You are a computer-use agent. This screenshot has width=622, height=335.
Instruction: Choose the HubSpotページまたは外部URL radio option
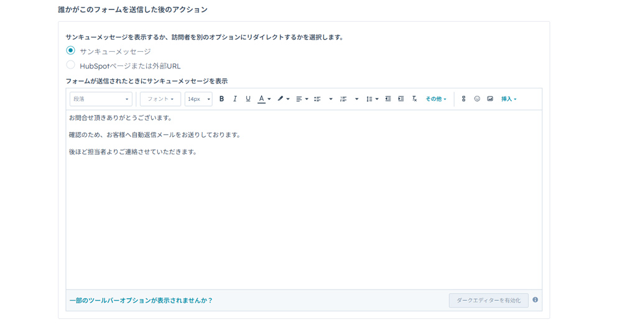71,65
